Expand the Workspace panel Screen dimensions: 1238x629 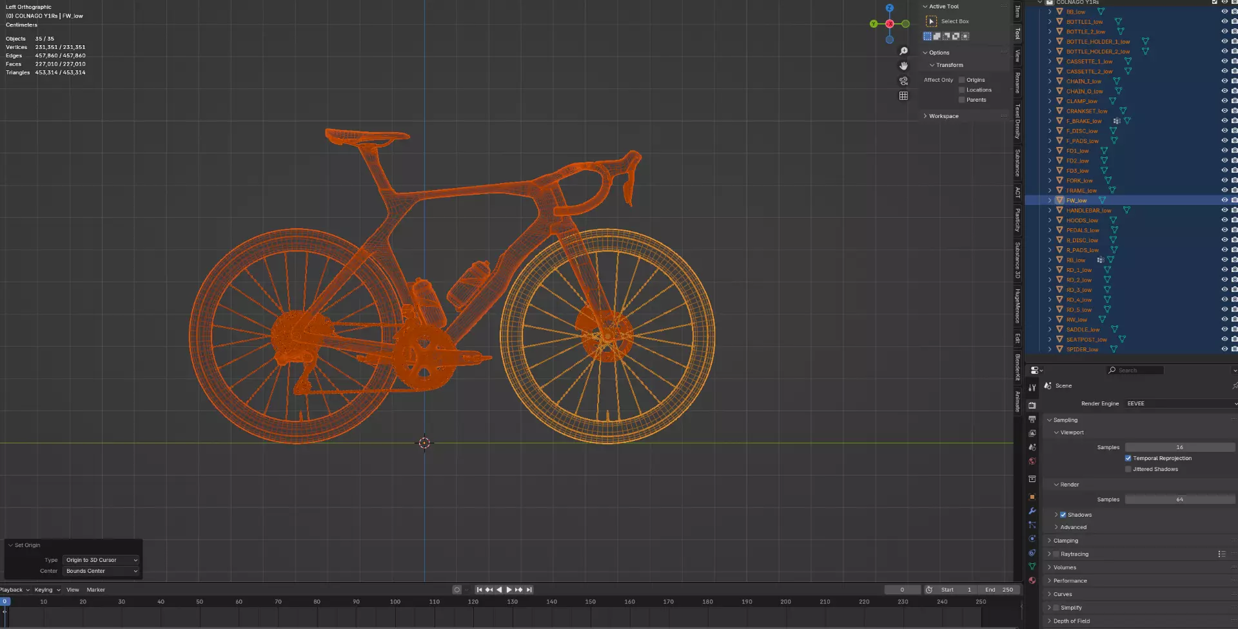944,117
